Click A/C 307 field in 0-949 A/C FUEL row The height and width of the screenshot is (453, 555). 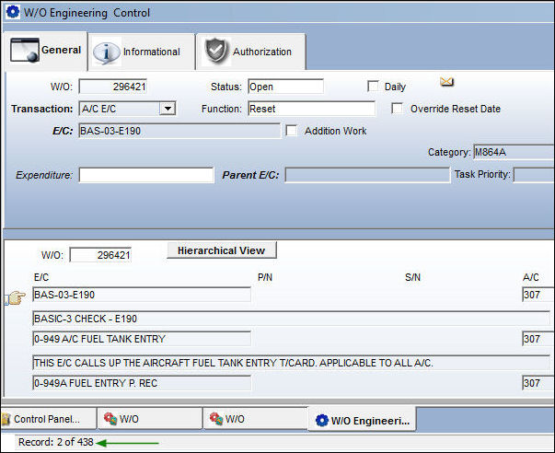click(538, 339)
